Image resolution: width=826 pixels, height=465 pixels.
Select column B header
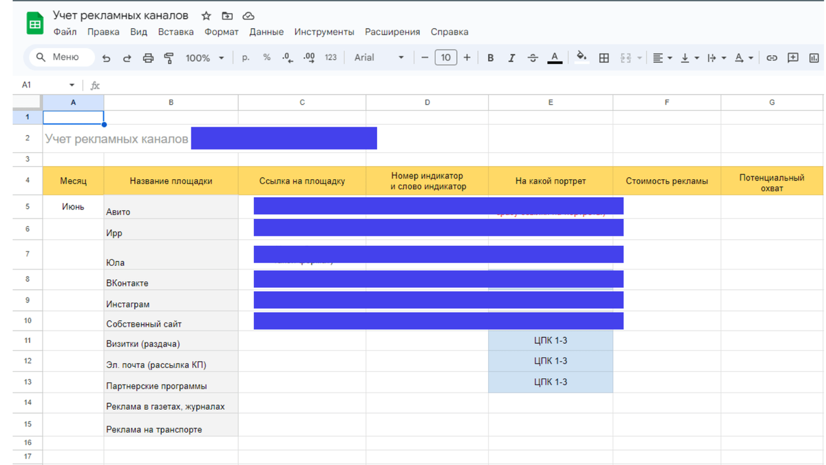(x=171, y=102)
